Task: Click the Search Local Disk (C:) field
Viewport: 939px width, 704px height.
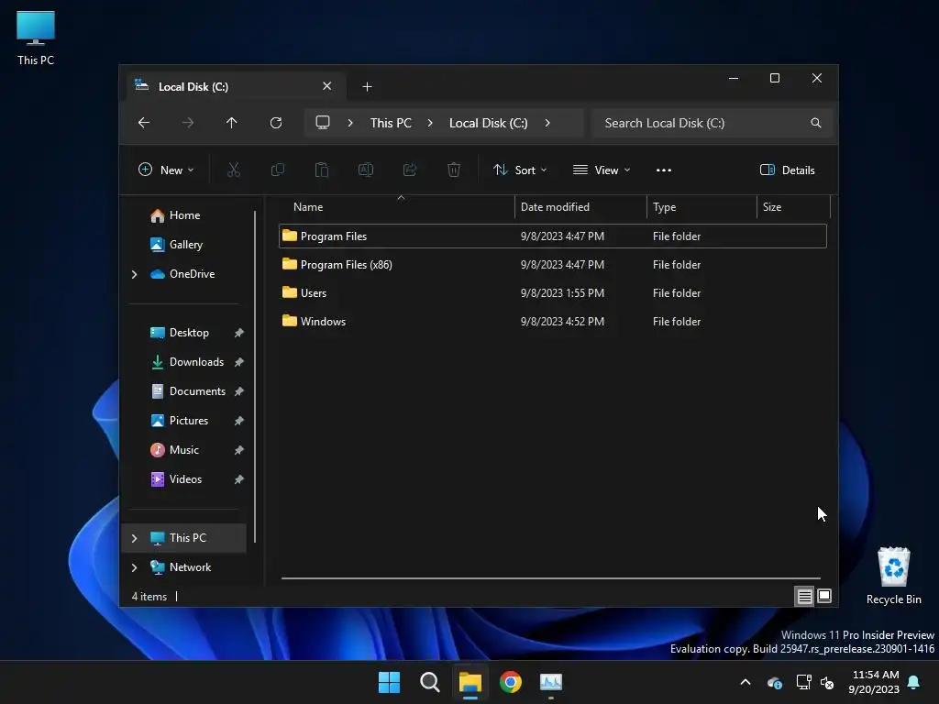Action: tap(712, 123)
